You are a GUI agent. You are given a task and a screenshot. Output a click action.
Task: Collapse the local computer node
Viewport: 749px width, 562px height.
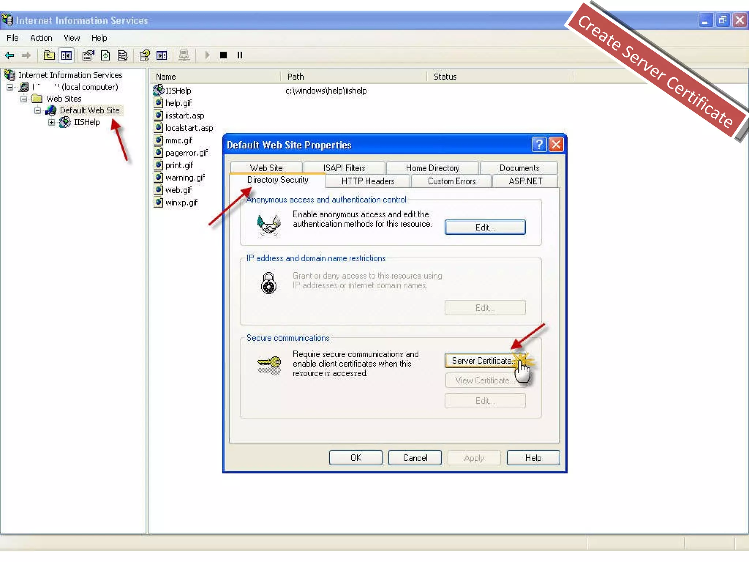pyautogui.click(x=10, y=87)
